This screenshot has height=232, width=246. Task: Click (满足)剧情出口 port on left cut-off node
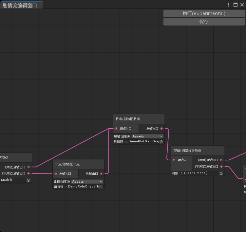[28, 167]
